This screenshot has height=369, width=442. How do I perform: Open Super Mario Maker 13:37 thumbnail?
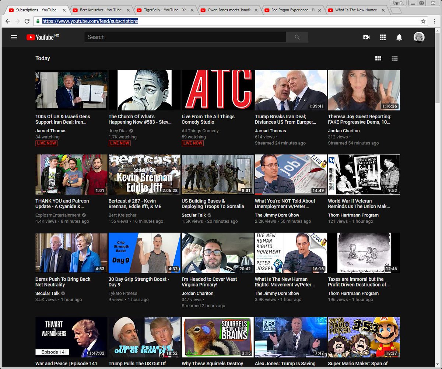(364, 337)
